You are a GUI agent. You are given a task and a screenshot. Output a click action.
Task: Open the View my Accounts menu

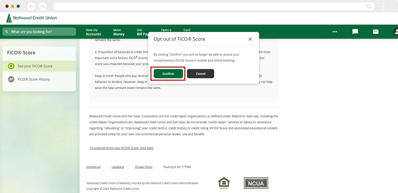click(93, 32)
